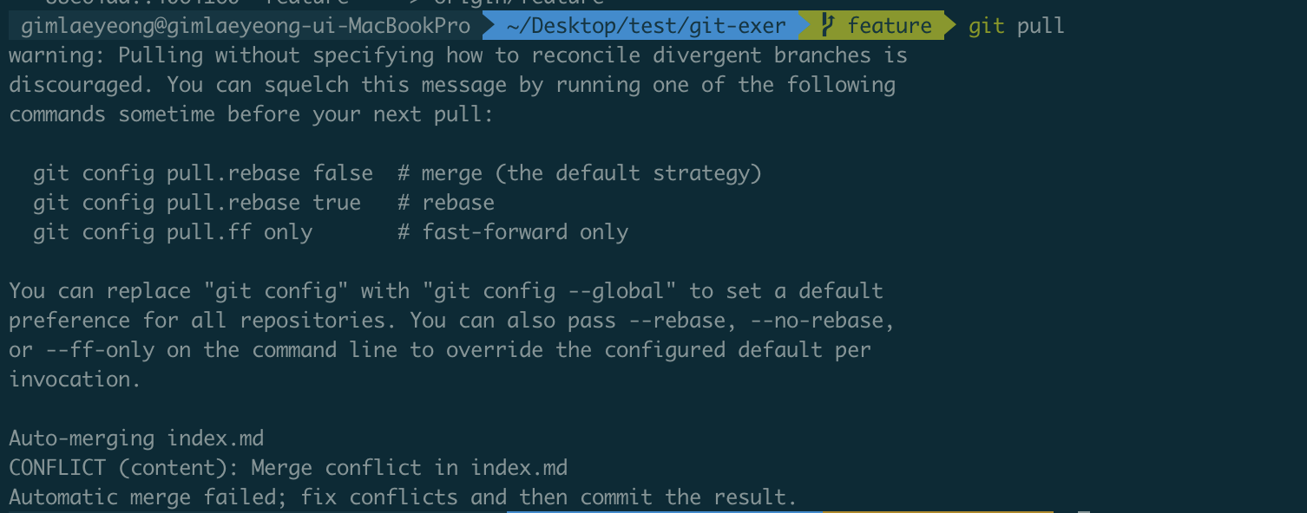Click the "Auto-merging index.md" line
The height and width of the screenshot is (513, 1307).
coord(136,438)
